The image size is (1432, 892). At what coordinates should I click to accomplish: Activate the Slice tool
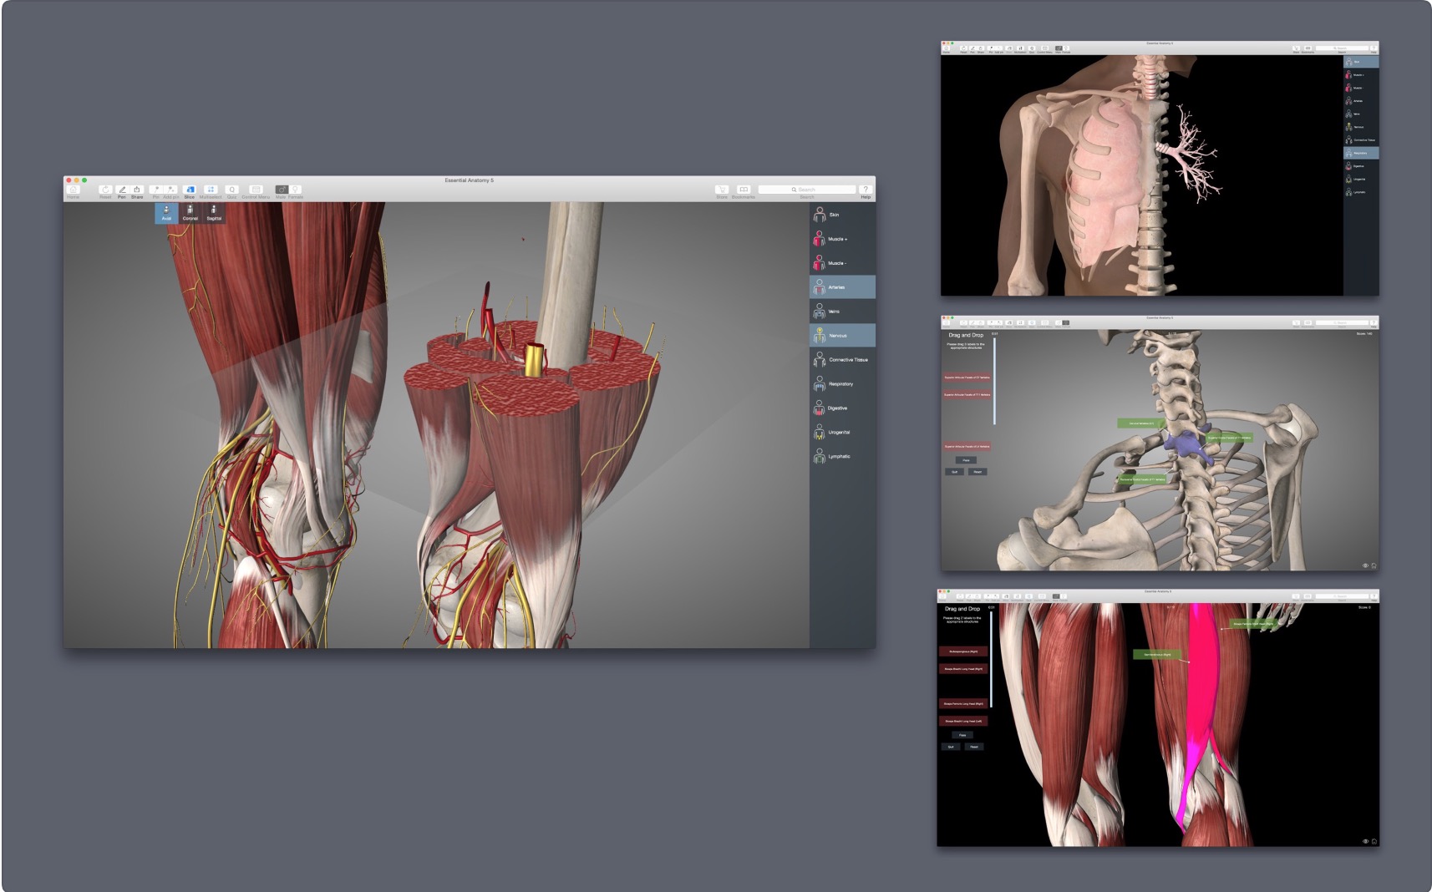190,190
